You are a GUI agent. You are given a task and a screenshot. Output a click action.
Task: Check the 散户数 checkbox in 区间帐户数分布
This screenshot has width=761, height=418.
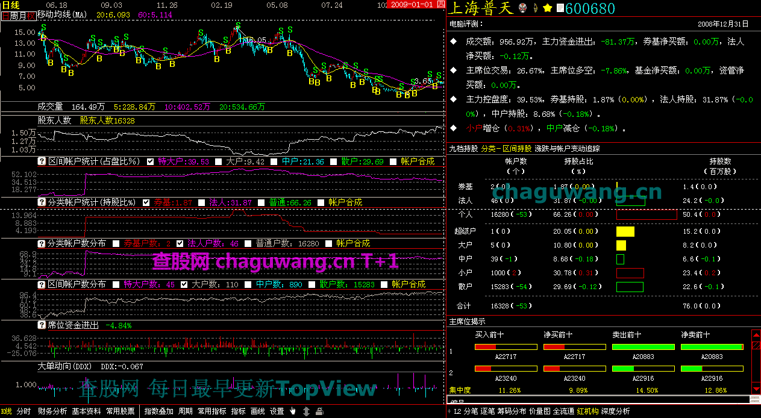[312, 284]
